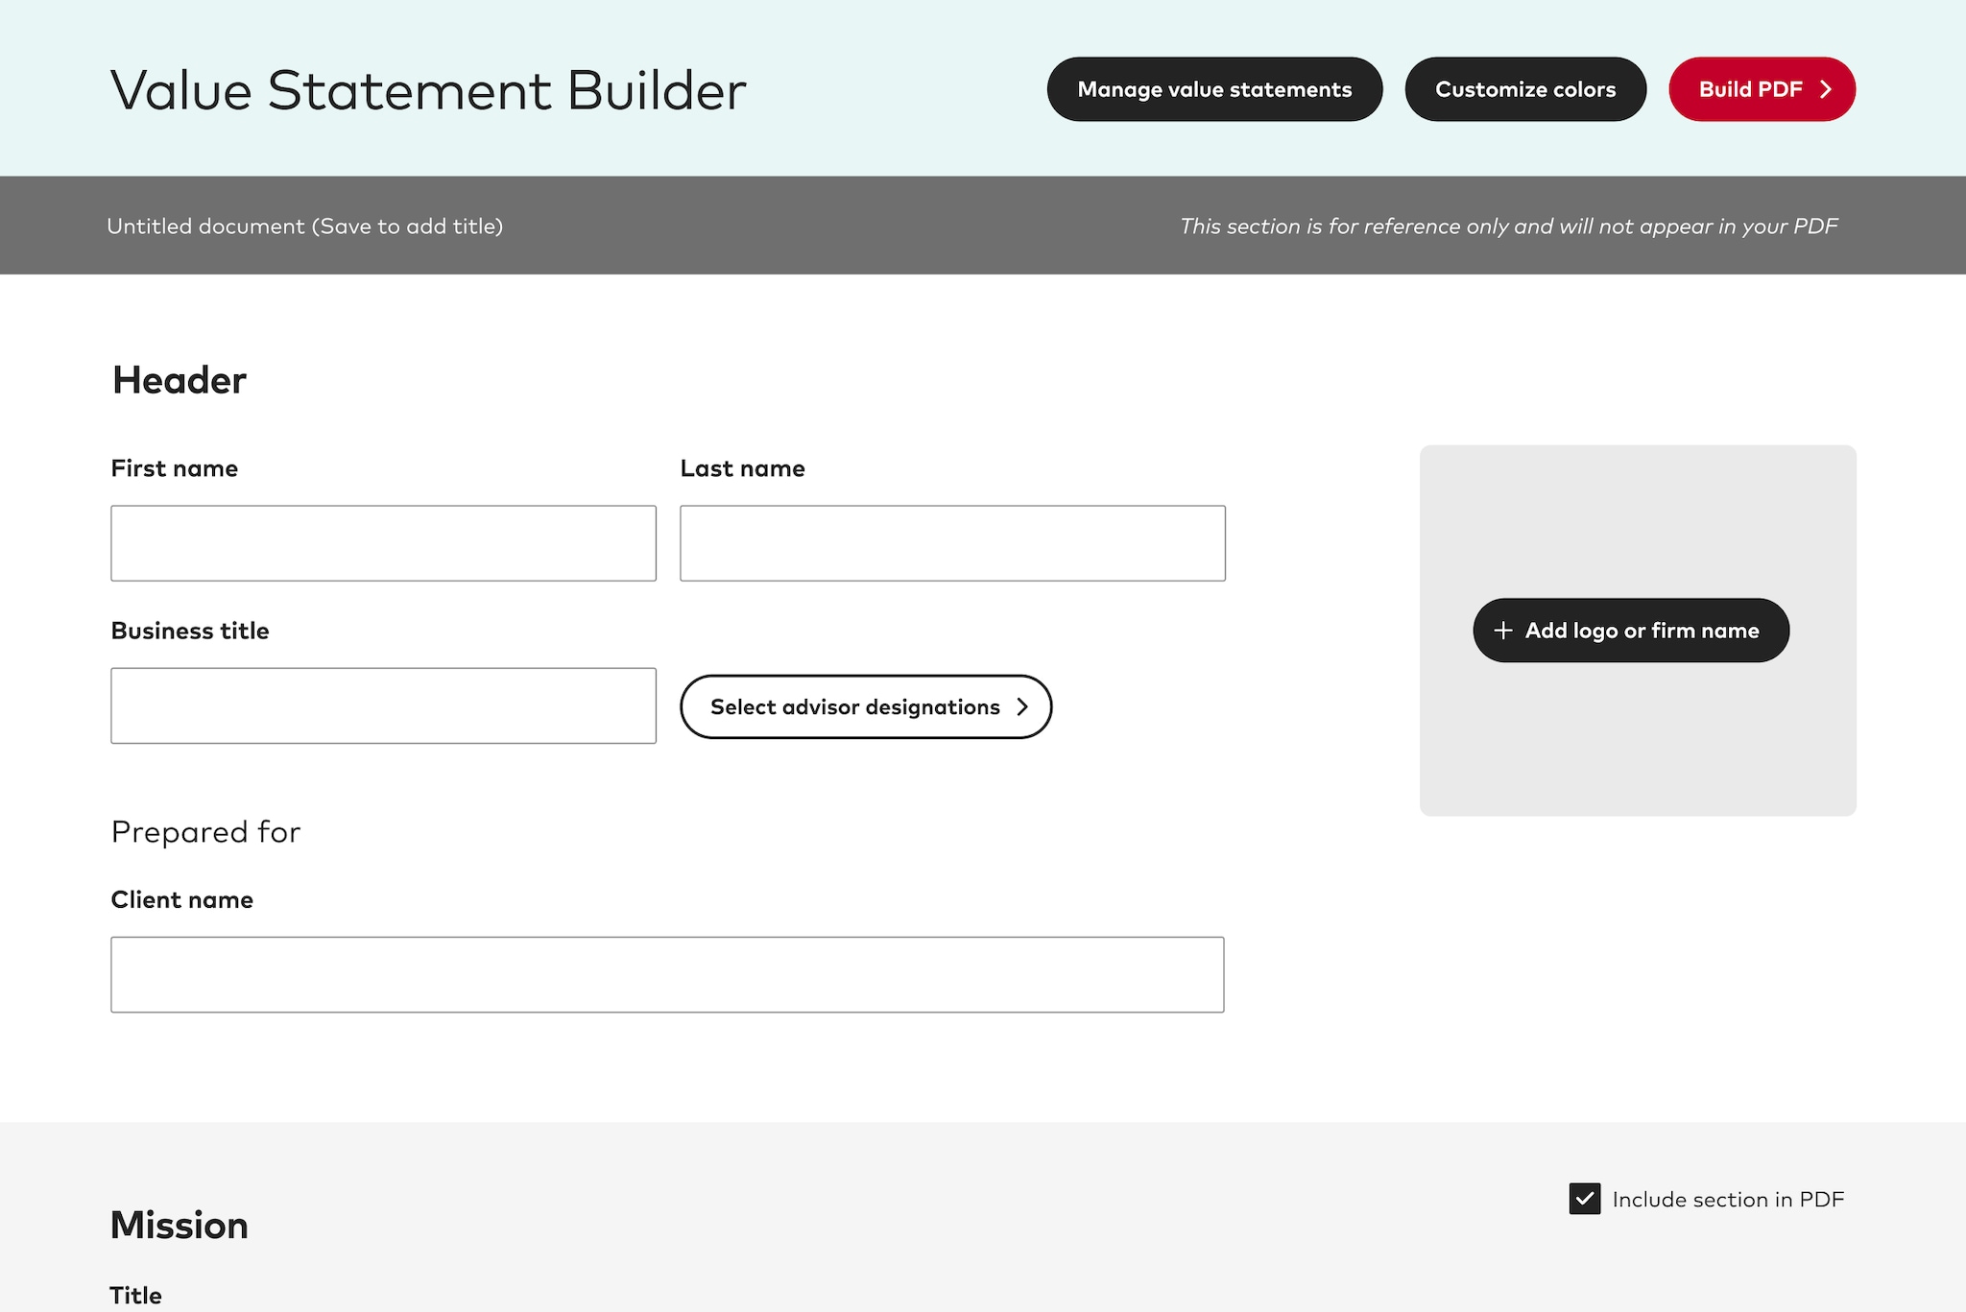This screenshot has width=1966, height=1312.
Task: Click the chevron on Select advisor designations
Action: 1023,707
